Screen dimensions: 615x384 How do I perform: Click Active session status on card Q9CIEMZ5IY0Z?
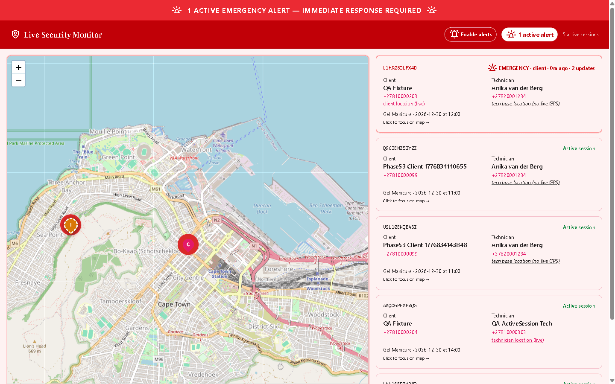pyautogui.click(x=579, y=148)
